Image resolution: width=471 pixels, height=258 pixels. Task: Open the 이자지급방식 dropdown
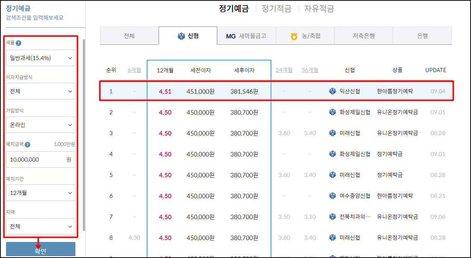click(40, 91)
